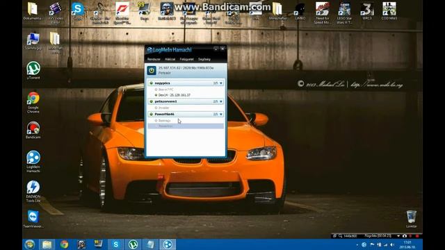Image resolution: width=445 pixels, height=250 pixels.
Task: Open File Explorer from the taskbar
Action: point(47,244)
